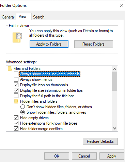The height and width of the screenshot is (162, 125).
Task: Select Don't show hidden files, folders, or drives
Action: click(22, 107)
